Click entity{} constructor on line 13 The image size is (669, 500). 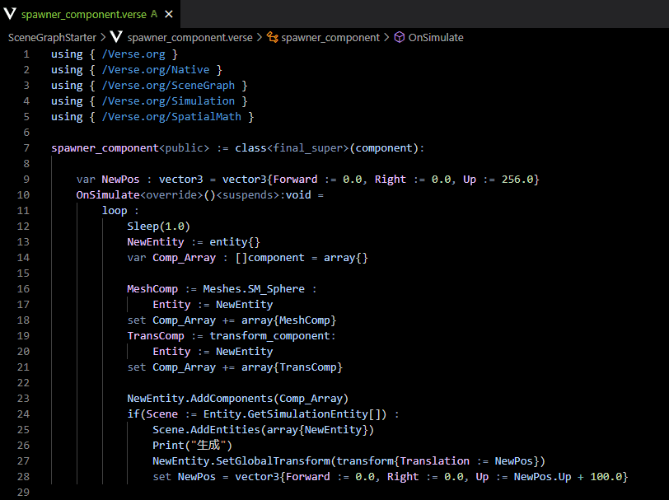pos(235,242)
